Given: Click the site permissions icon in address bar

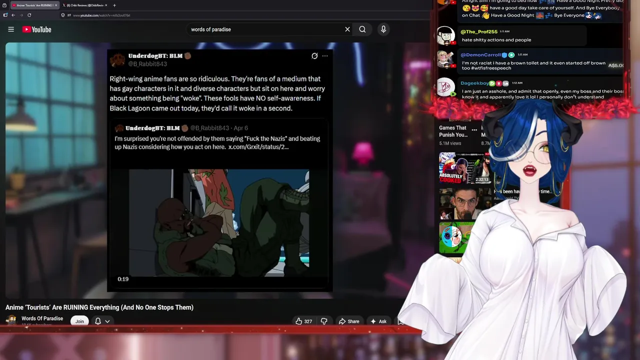Looking at the screenshot, I should (69, 15).
